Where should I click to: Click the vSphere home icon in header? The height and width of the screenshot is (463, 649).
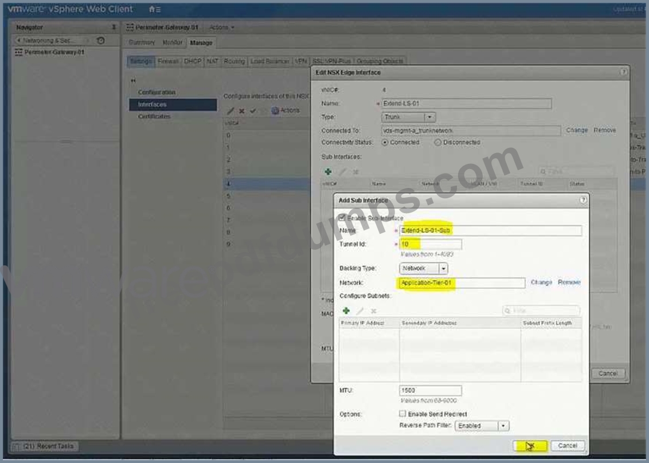(x=151, y=9)
